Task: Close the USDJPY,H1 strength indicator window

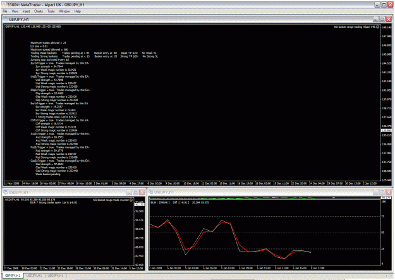Action: 389,192
